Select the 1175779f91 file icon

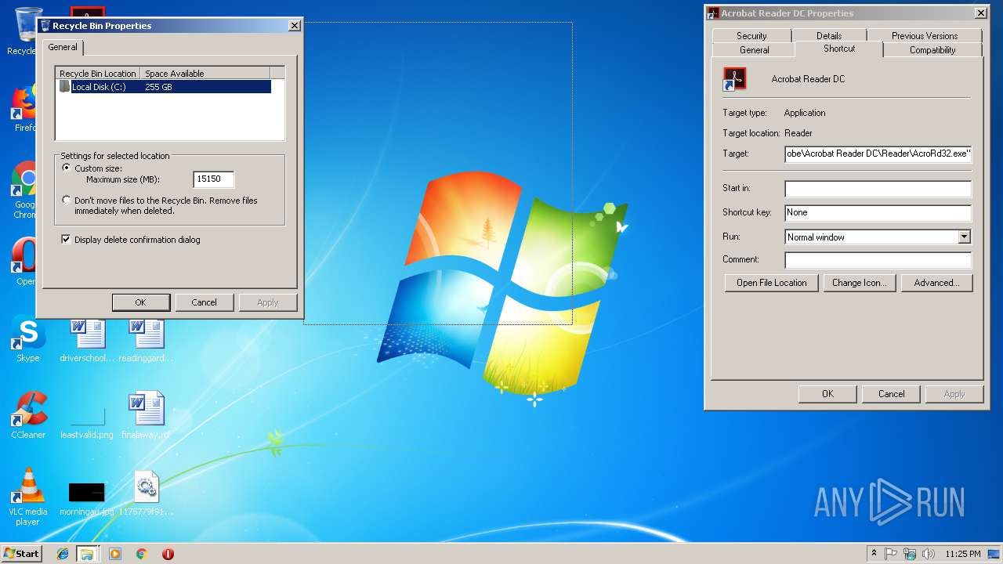[146, 492]
